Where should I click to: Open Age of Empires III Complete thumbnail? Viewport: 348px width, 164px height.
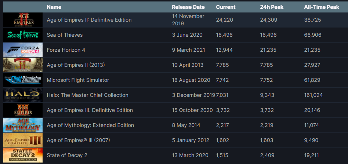click(23, 140)
